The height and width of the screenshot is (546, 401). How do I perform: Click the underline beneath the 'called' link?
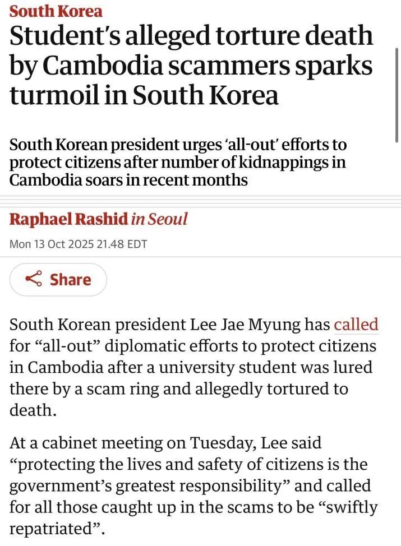click(x=357, y=332)
